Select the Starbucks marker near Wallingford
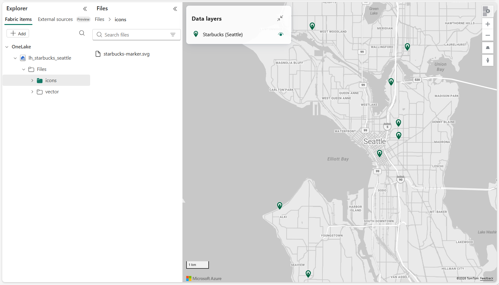Image resolution: width=499 pixels, height=285 pixels. tap(407, 47)
